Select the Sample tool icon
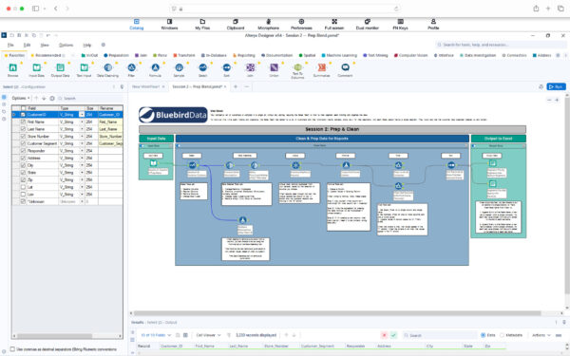 click(x=179, y=67)
